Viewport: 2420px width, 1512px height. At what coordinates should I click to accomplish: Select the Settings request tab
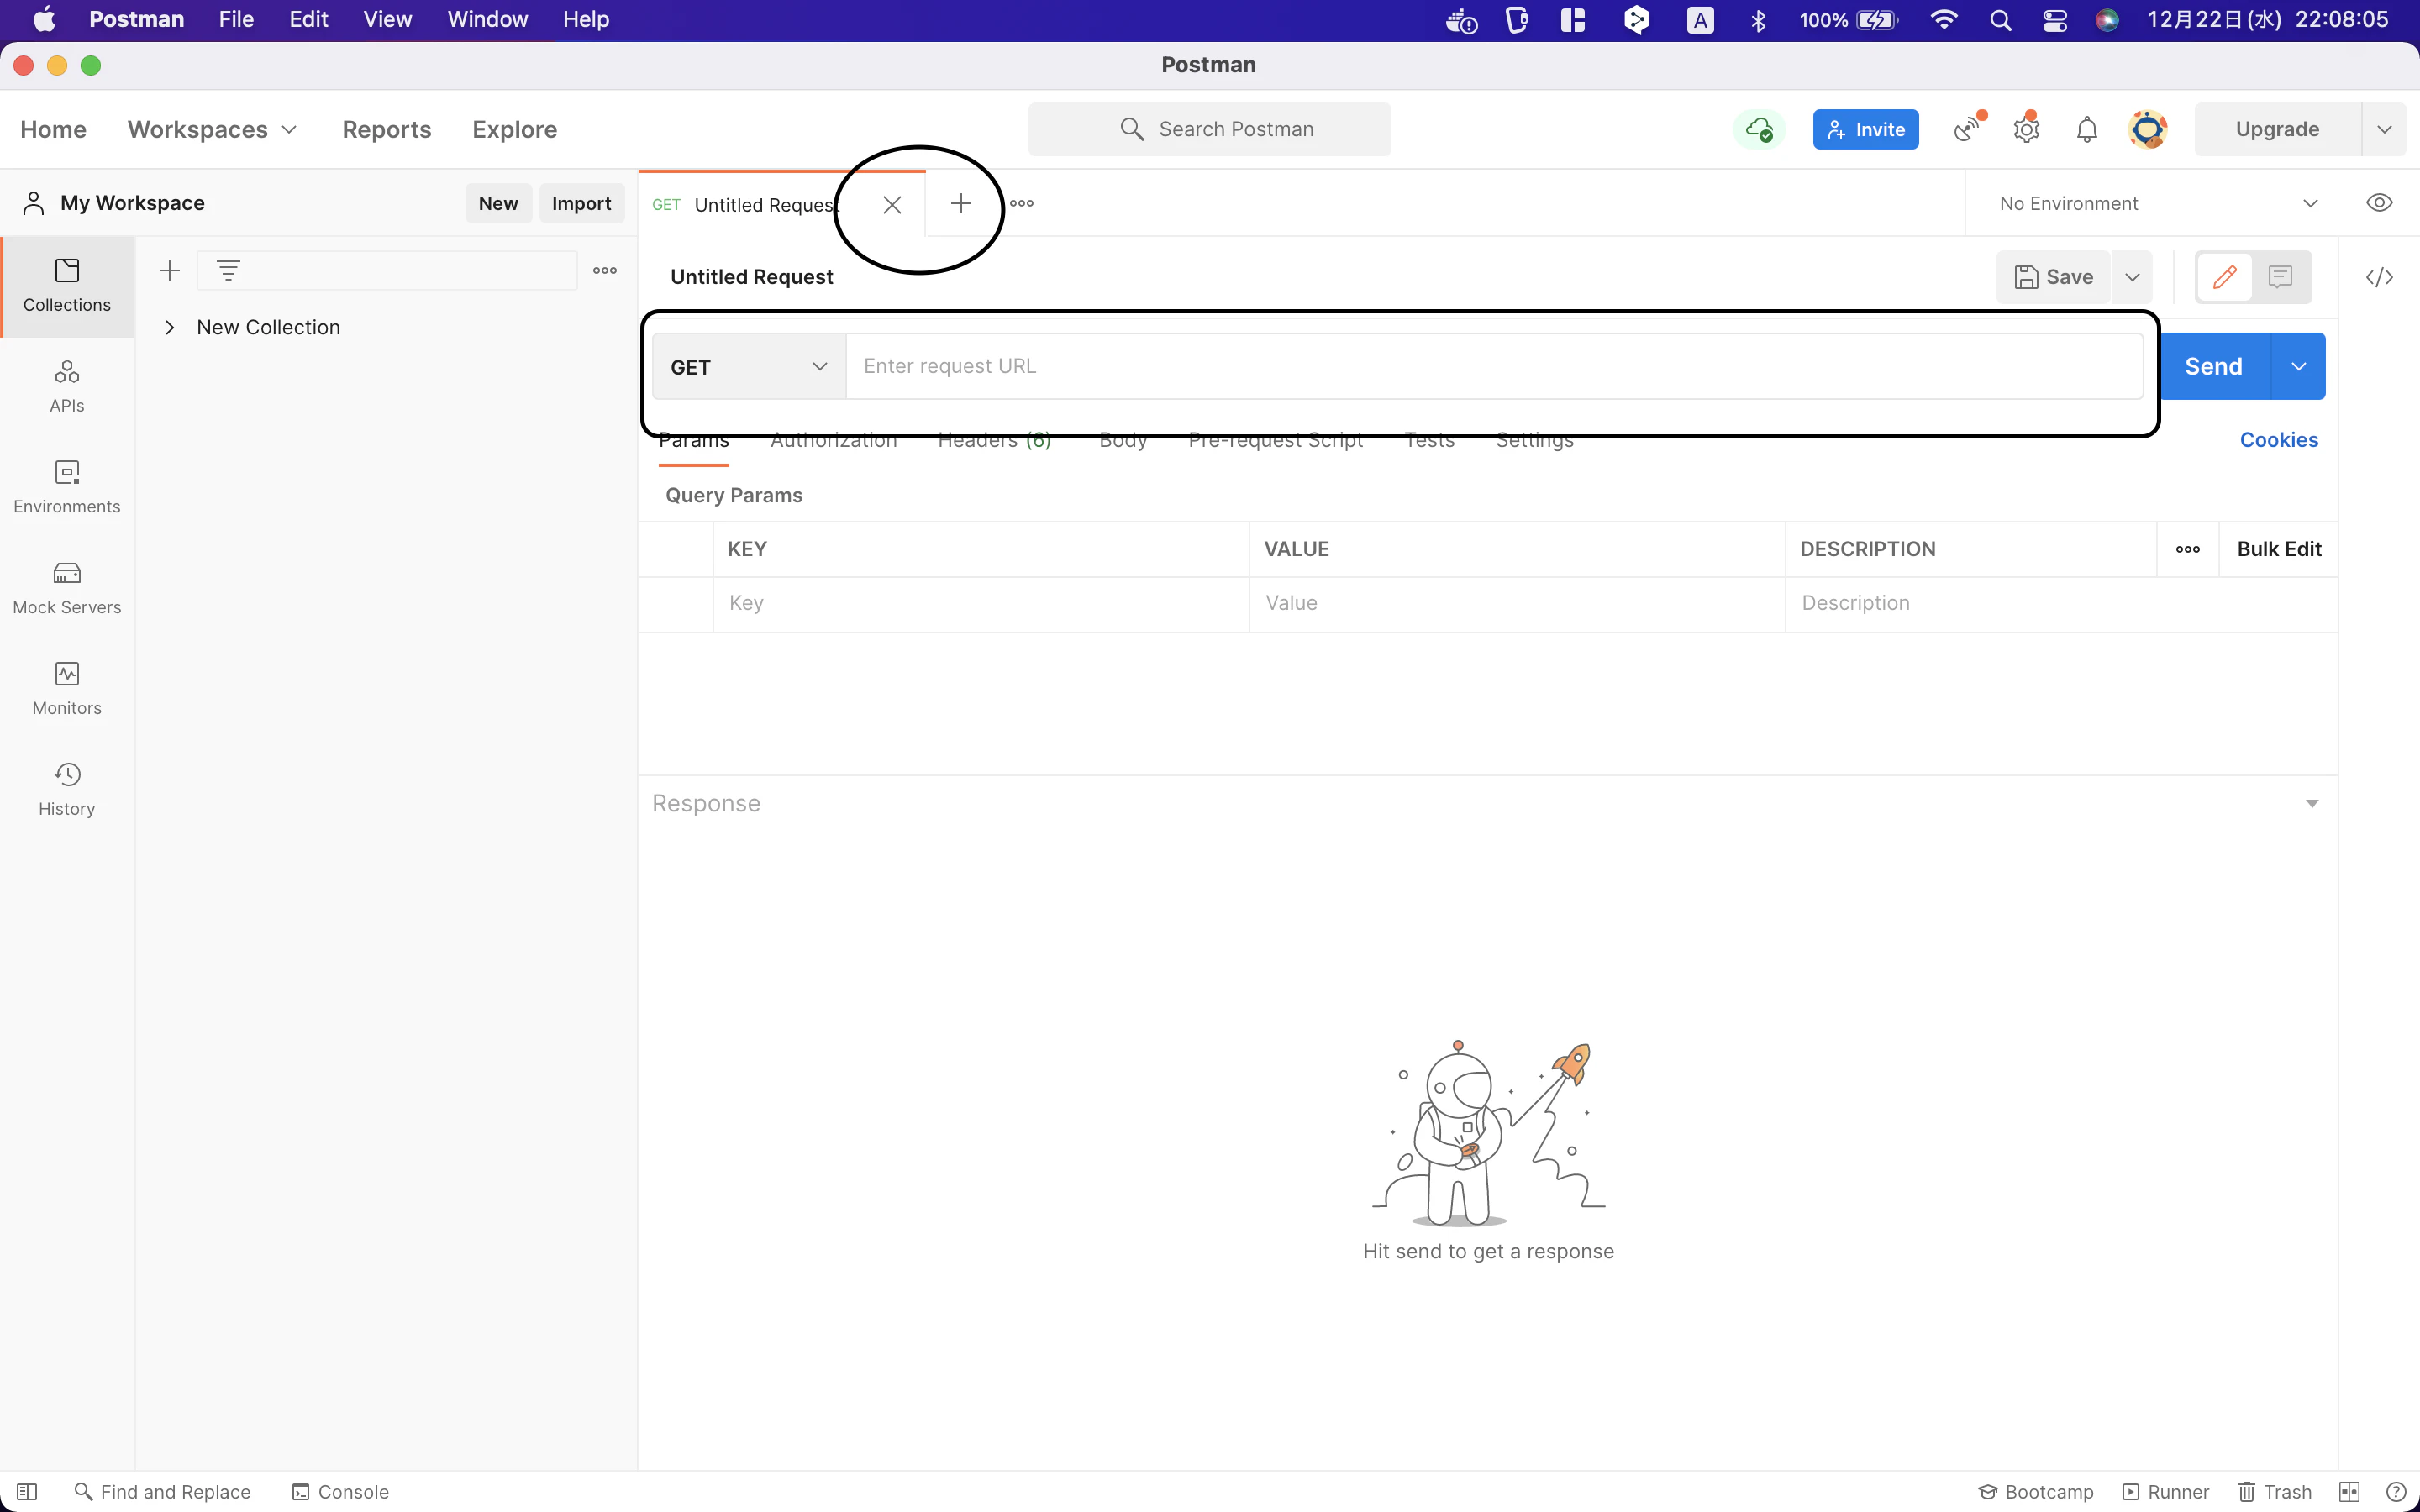1535,440
